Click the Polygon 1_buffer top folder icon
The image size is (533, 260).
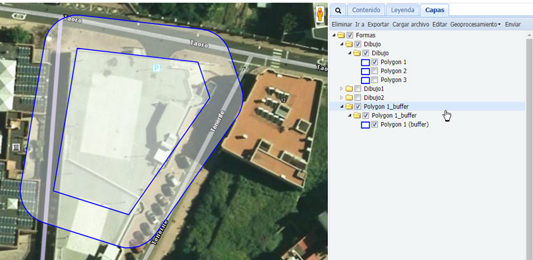click(349, 107)
